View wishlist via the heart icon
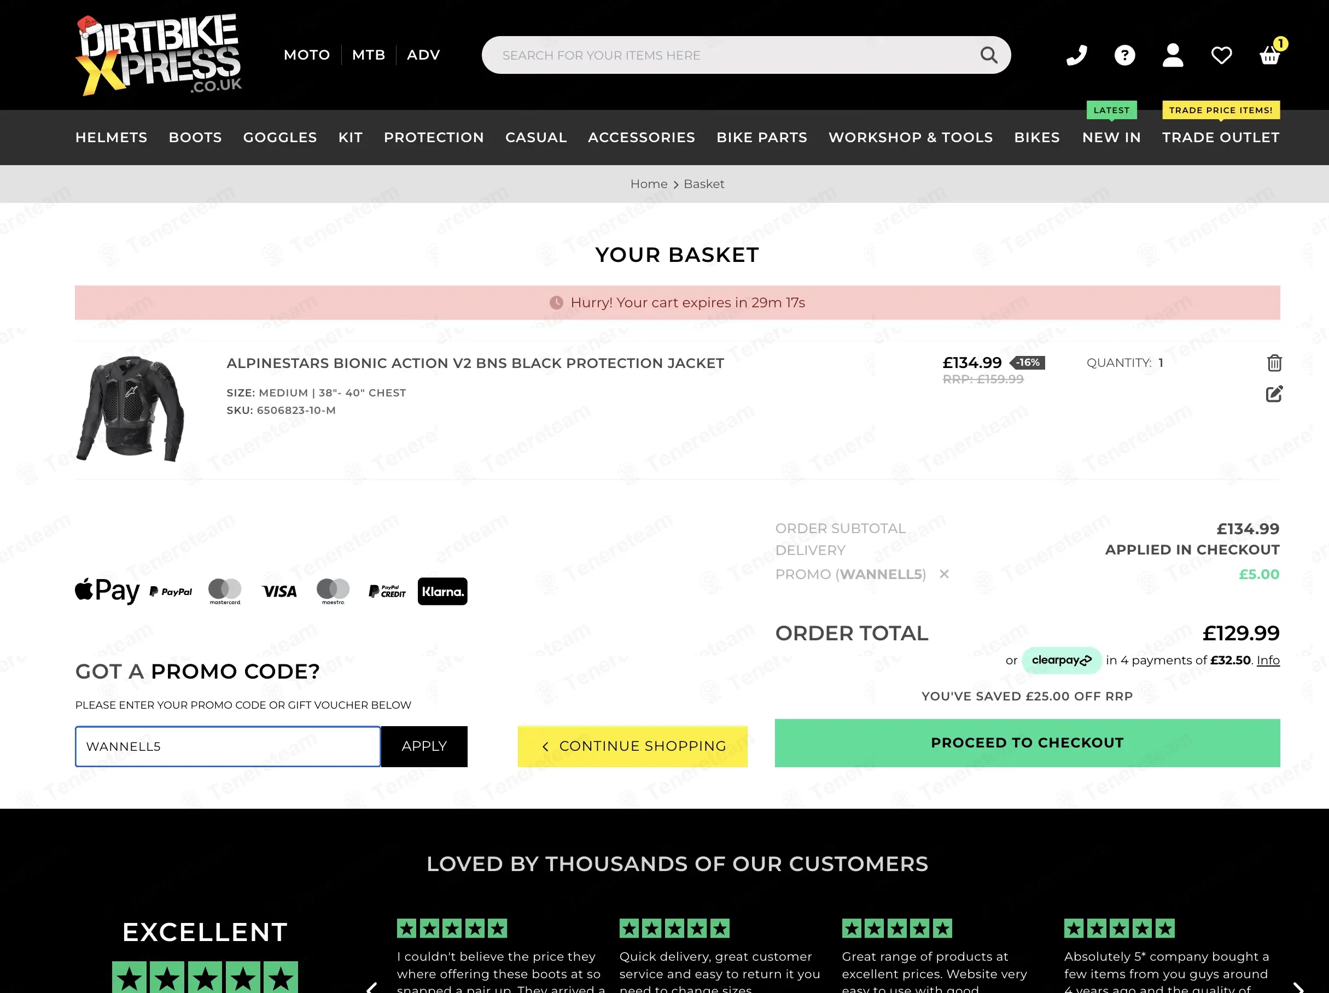The image size is (1329, 993). (1221, 55)
